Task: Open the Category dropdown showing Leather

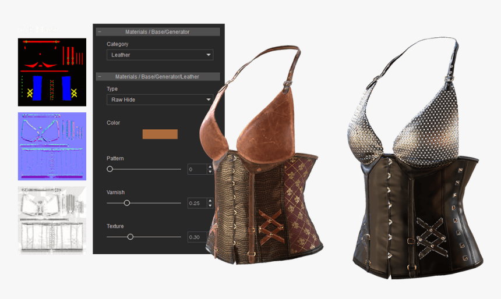Action: point(160,55)
